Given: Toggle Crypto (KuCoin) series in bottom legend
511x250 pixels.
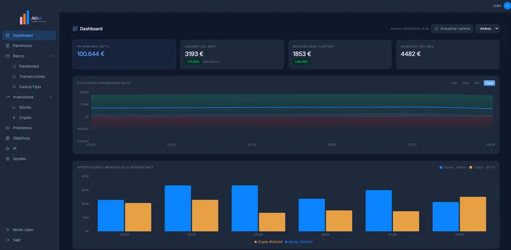Looking at the screenshot, I should pos(268,242).
